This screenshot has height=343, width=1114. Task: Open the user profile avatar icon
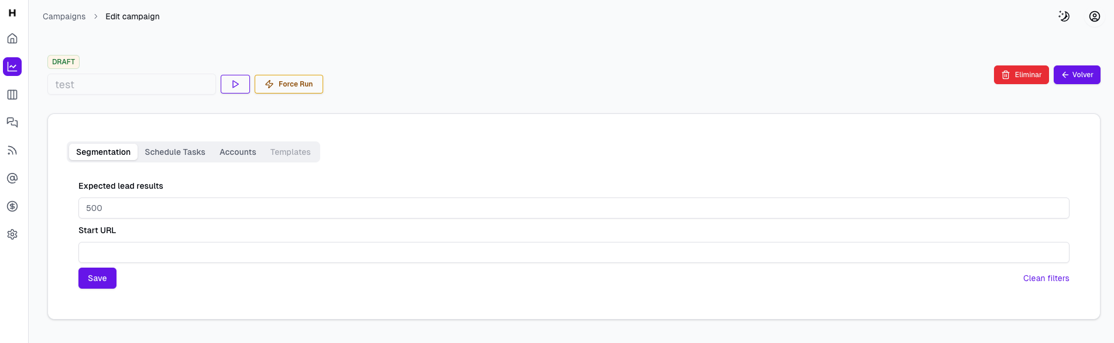(1095, 16)
